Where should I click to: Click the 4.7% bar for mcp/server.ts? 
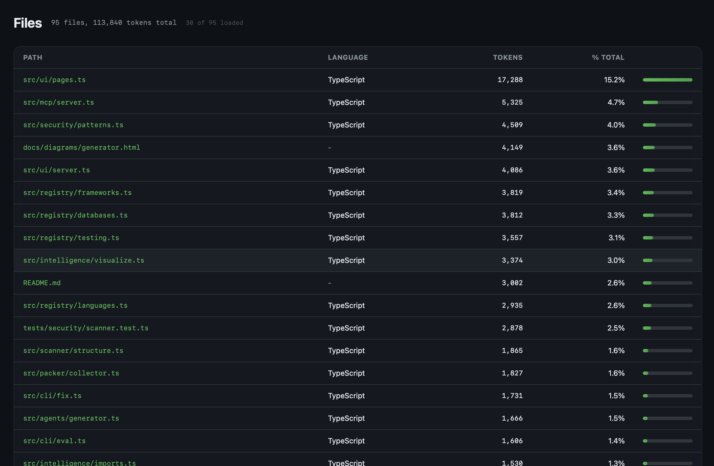tap(667, 103)
